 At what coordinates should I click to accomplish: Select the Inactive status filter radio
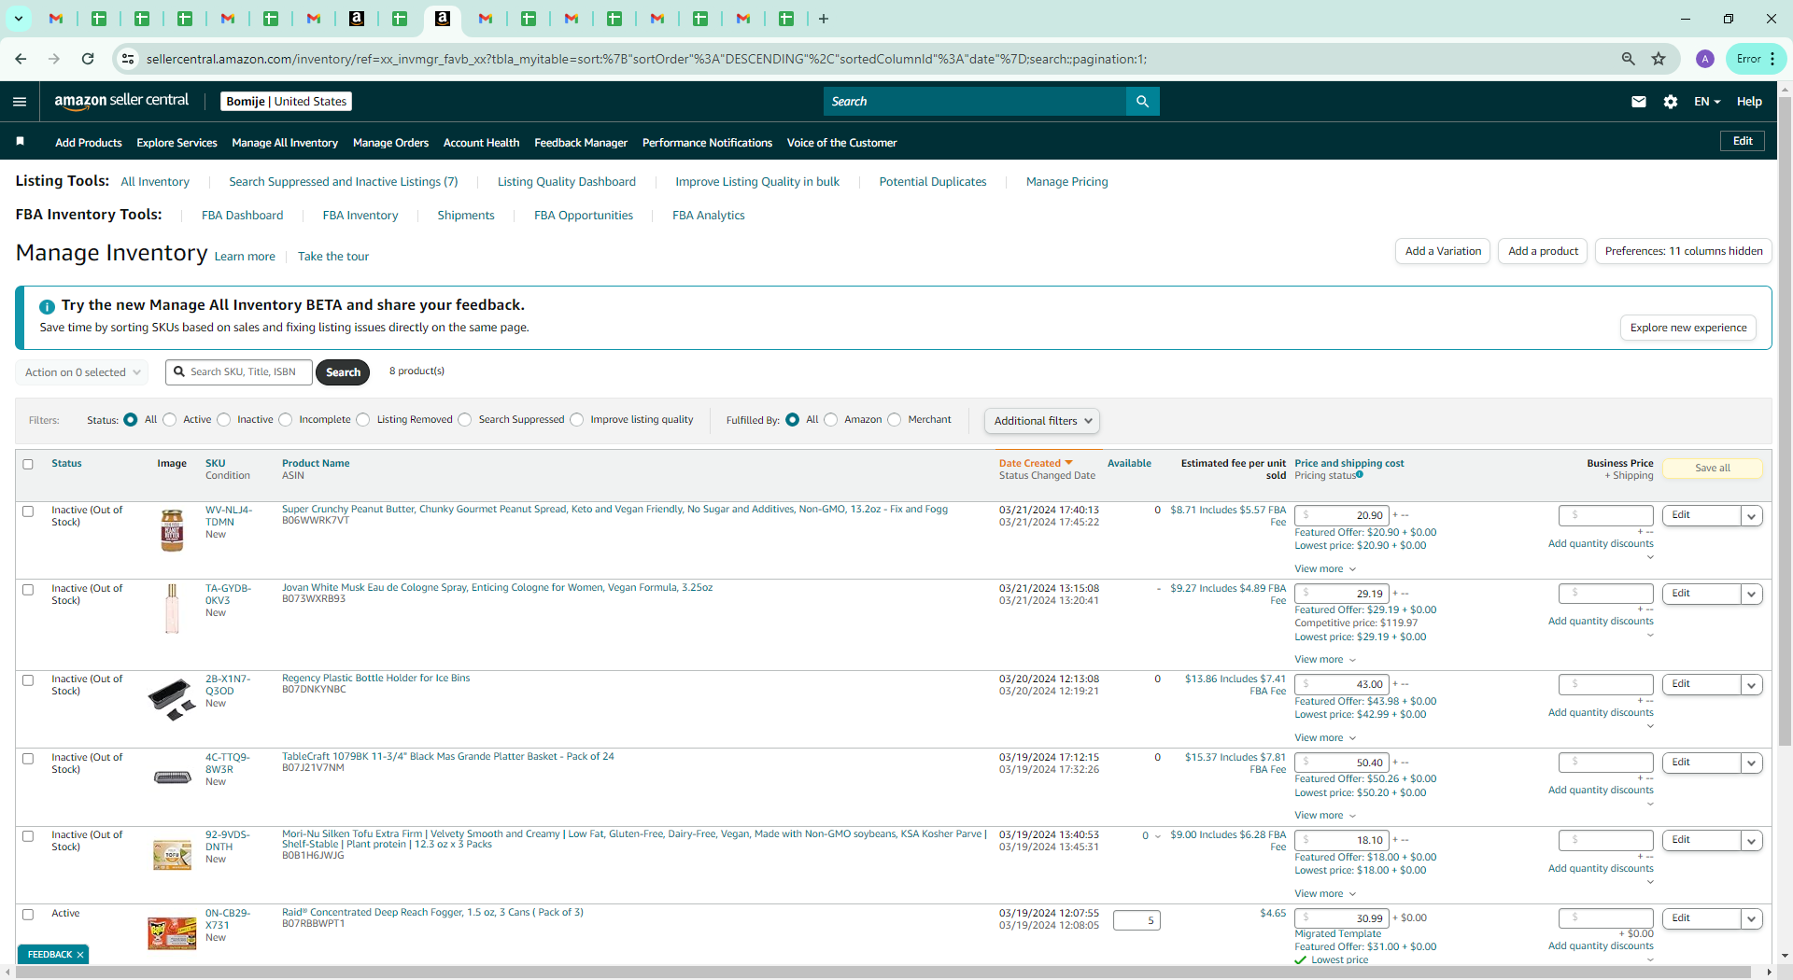[x=224, y=420]
